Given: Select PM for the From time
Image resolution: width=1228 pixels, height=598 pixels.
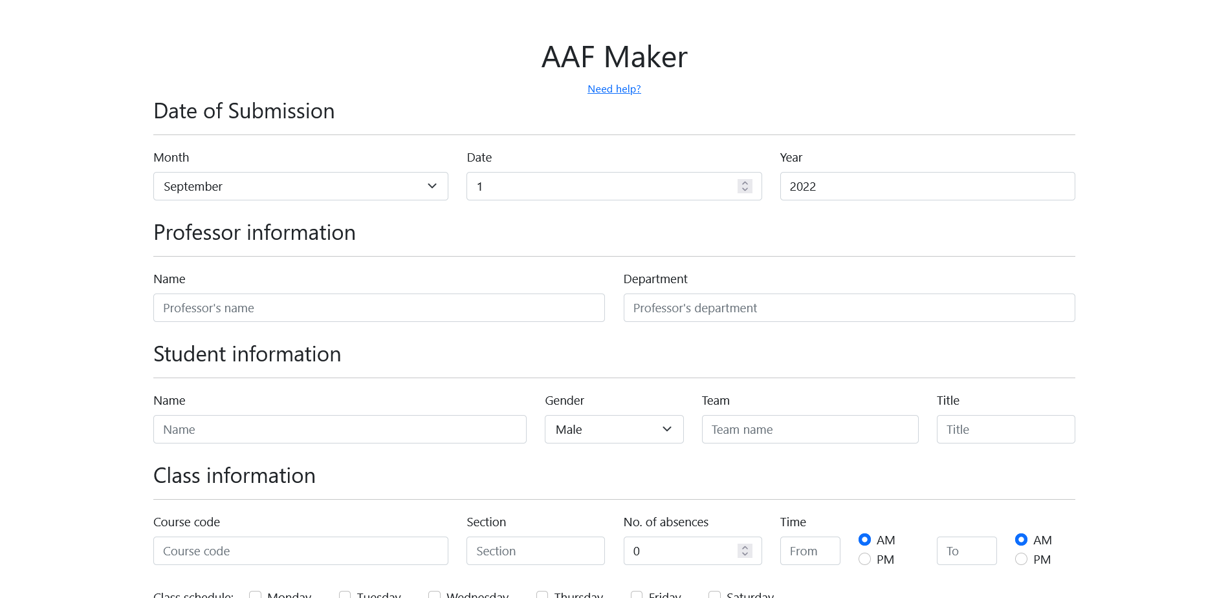Looking at the screenshot, I should pos(864,559).
